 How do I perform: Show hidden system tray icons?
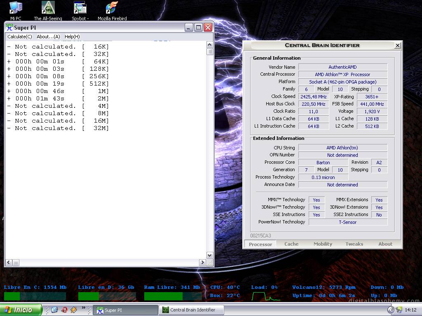point(390,310)
